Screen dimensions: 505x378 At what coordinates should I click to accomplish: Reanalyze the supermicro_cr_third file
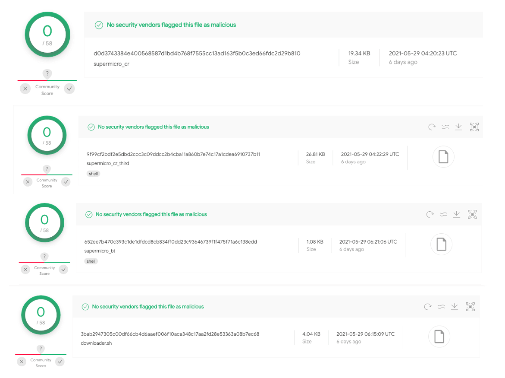[432, 127]
